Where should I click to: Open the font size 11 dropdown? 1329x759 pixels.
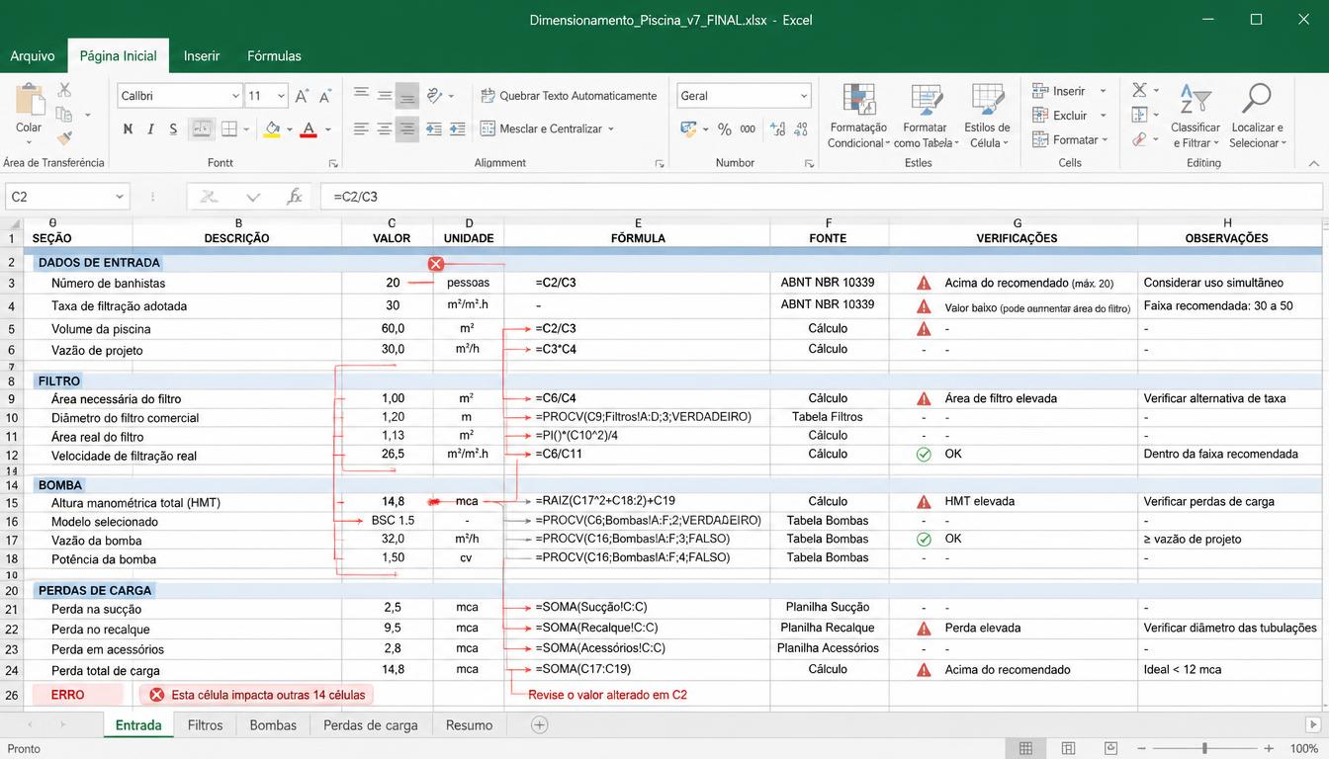281,96
